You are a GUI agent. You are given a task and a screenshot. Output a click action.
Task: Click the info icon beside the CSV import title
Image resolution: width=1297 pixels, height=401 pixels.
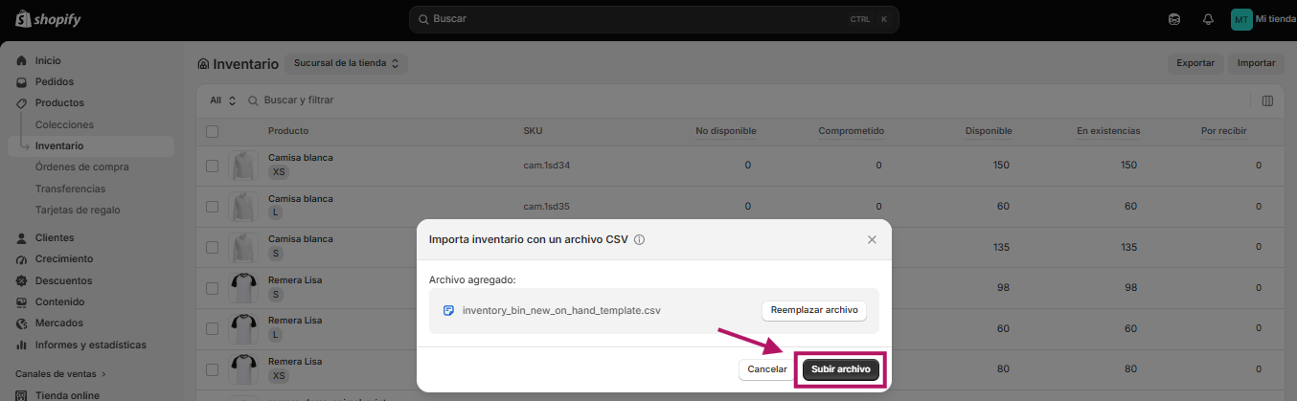(x=639, y=239)
